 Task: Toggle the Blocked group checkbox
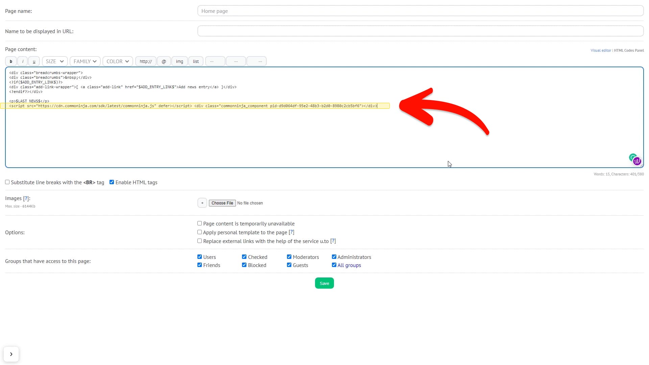244,265
